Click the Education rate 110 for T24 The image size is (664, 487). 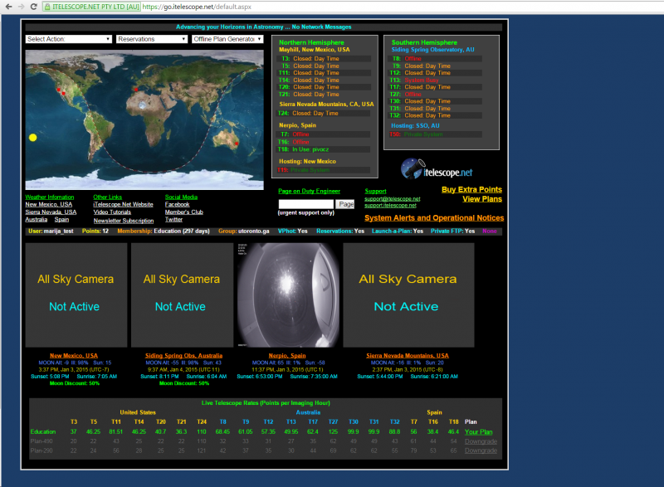(202, 432)
